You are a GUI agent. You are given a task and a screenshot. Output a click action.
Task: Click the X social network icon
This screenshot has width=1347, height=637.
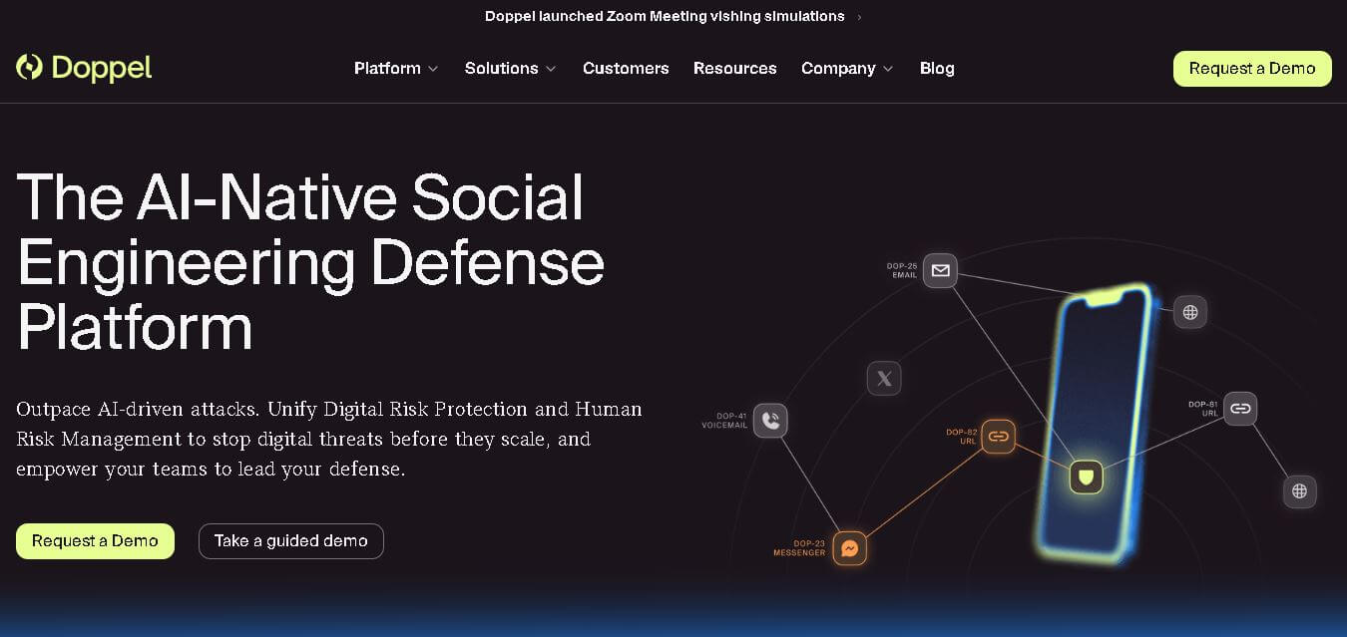tap(884, 378)
